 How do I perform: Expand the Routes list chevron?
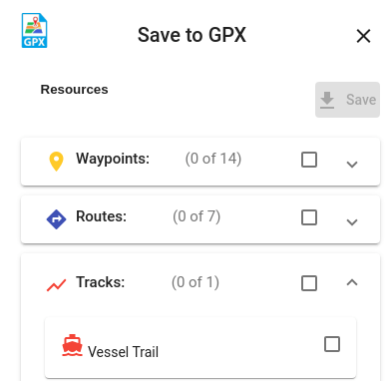pos(352,222)
